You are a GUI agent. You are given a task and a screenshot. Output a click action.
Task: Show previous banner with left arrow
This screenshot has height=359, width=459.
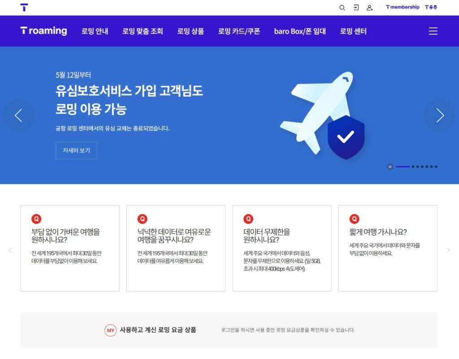(18, 115)
